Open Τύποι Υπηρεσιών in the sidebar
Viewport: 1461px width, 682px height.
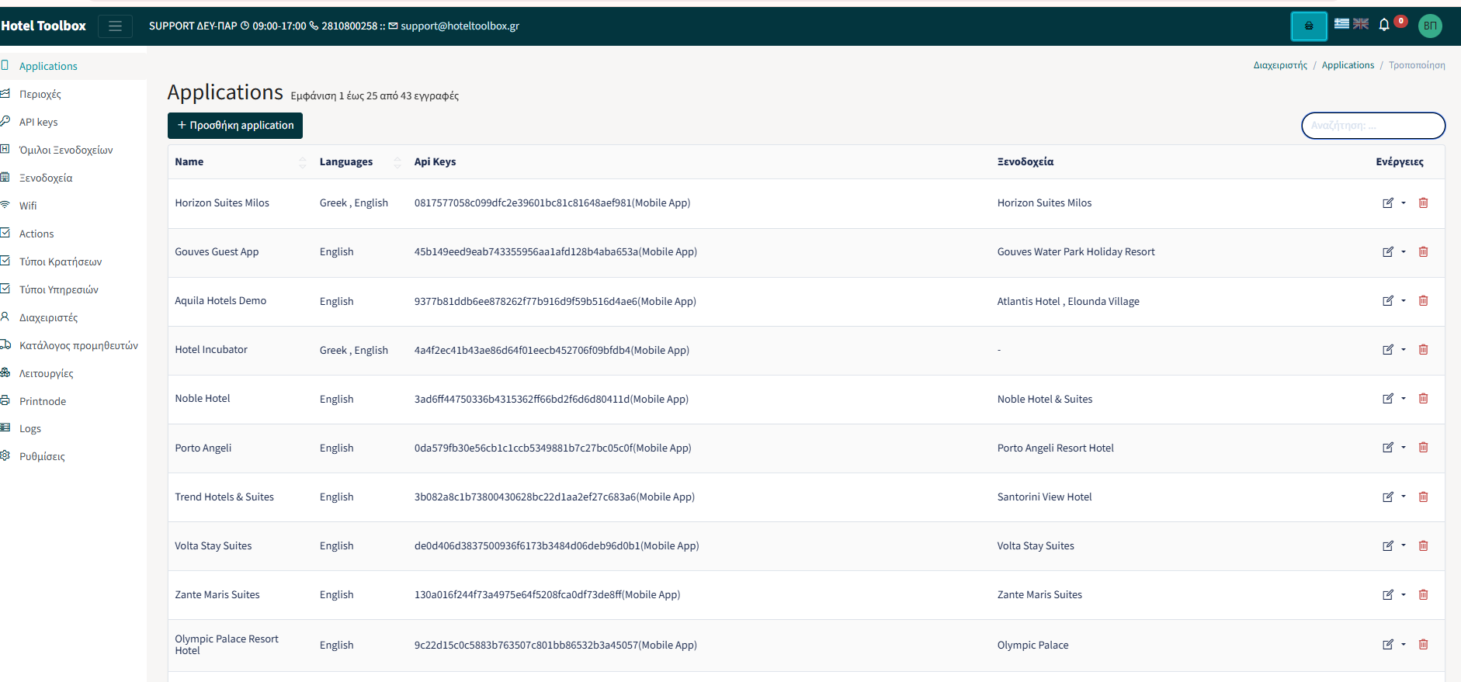pos(59,289)
